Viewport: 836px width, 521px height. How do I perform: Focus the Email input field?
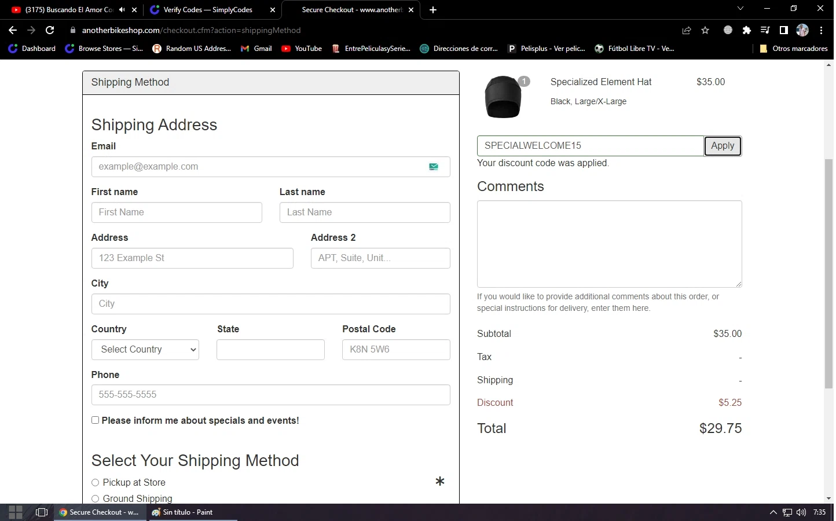point(270,167)
